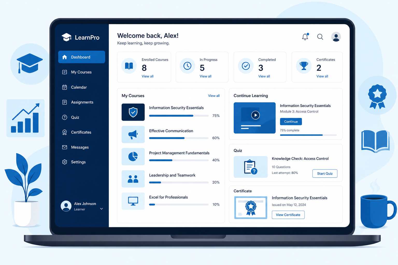The width and height of the screenshot is (398, 265).
Task: Click the Excel for Professionals monitor icon
Action: click(x=133, y=201)
